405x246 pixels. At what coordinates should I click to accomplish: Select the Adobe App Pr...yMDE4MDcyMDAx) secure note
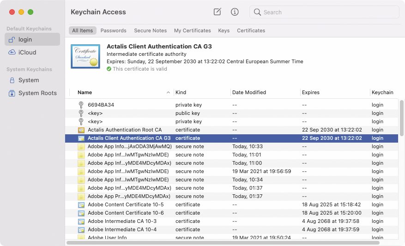tap(231, 196)
